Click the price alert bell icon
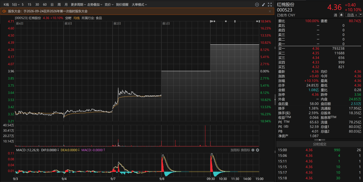This screenshot has height=182, width=363. coord(341,15)
